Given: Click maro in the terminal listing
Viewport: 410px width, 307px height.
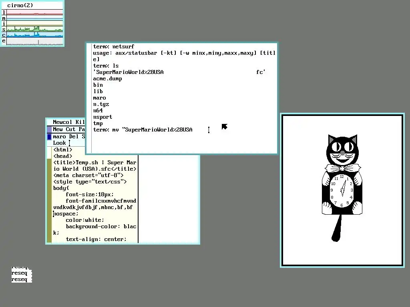Looking at the screenshot, I should pyautogui.click(x=99, y=98).
